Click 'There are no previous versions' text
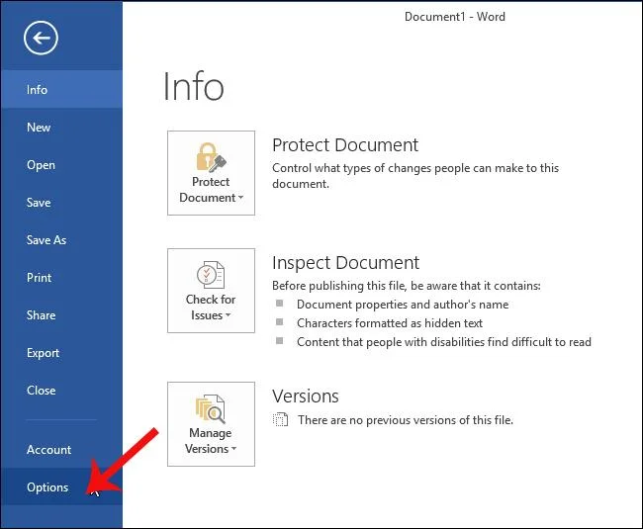 click(406, 420)
